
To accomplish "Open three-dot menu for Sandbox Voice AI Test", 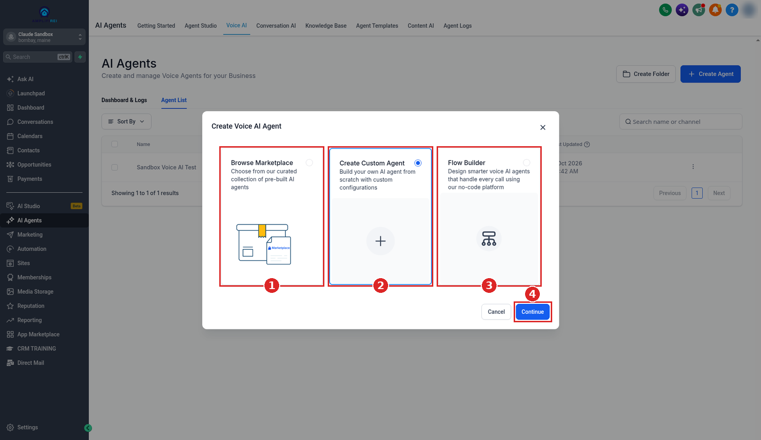I will (x=693, y=167).
